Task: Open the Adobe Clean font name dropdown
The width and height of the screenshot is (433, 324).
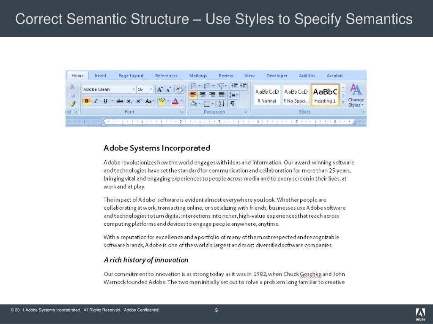Action: point(134,89)
